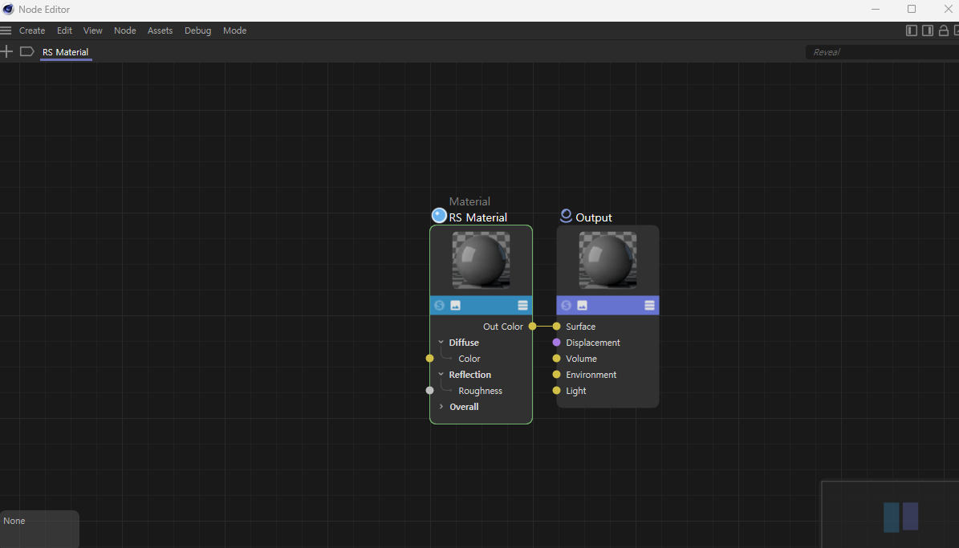Click the Environment label
This screenshot has width=959, height=548.
click(x=591, y=375)
